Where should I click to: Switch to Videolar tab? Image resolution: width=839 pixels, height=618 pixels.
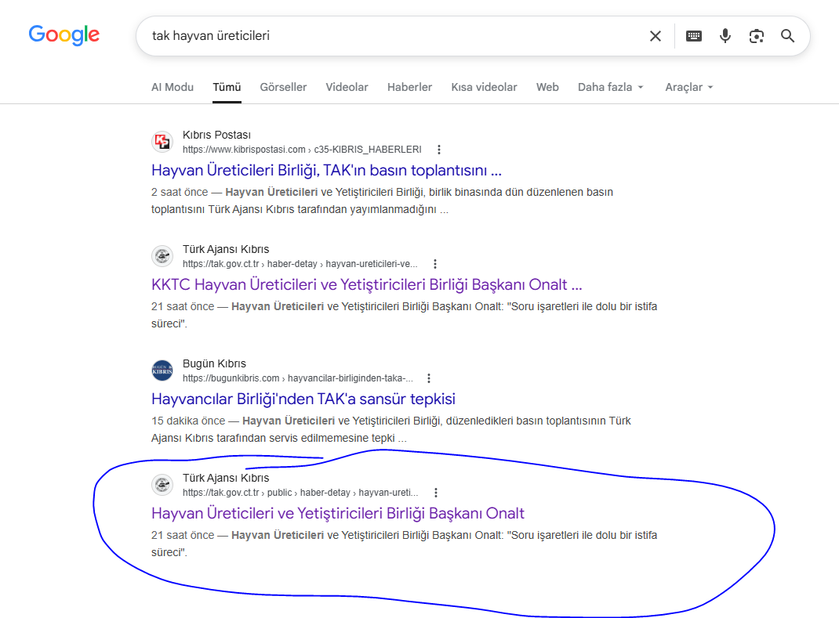point(347,87)
